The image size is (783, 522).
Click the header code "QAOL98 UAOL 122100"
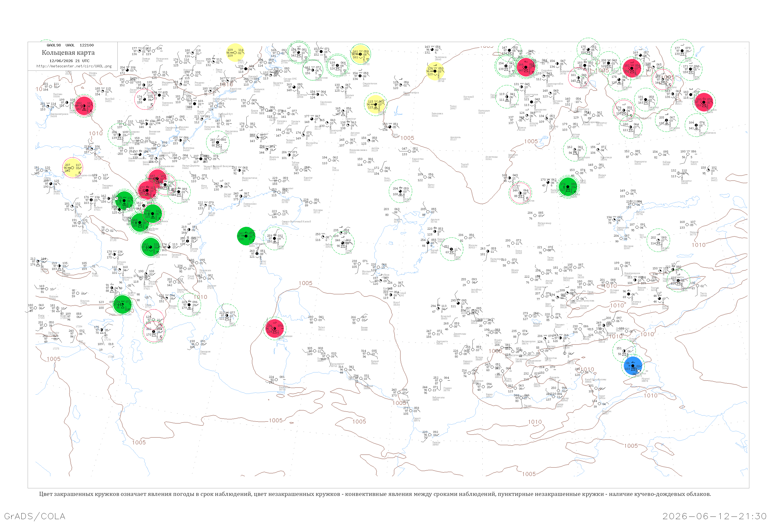(70, 45)
